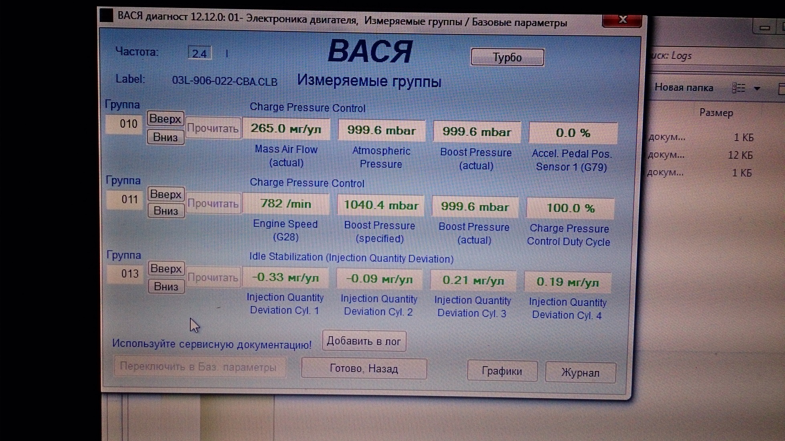Click the Частота value field
Screen dimensions: 785x441
[x=199, y=53]
